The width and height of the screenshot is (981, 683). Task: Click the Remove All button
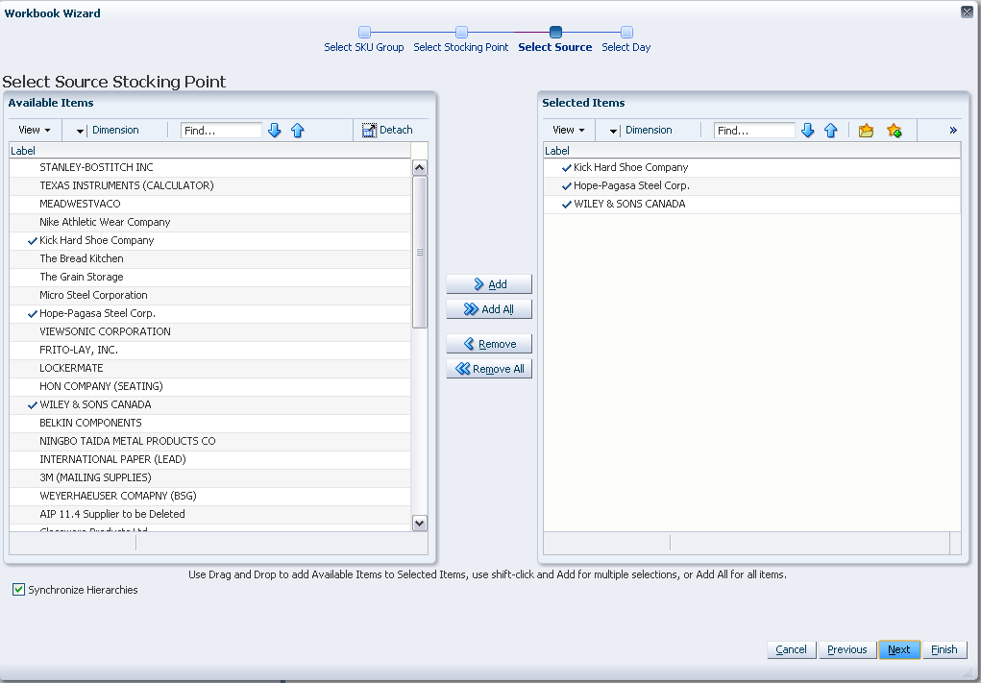point(489,369)
